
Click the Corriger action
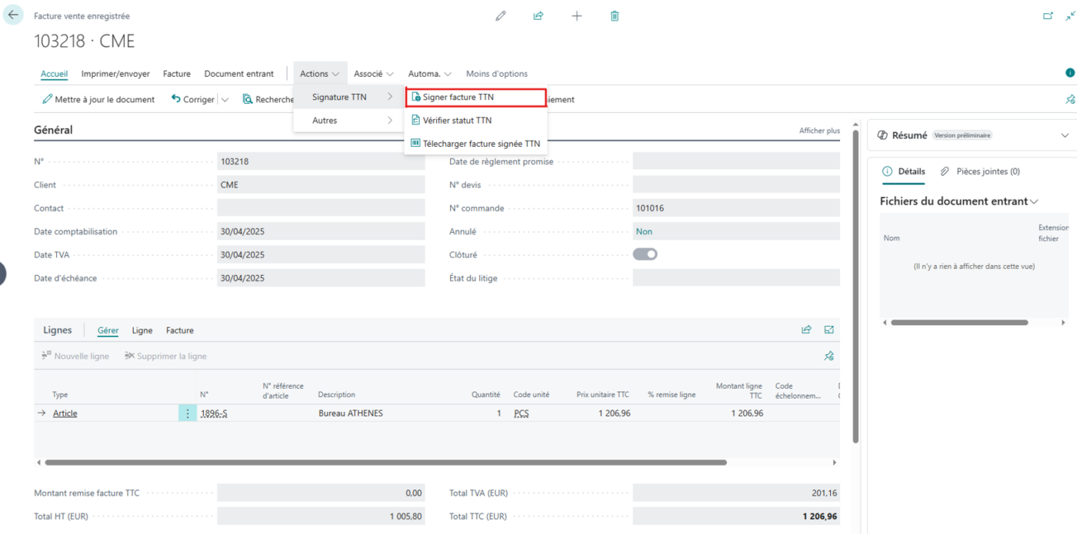coord(192,99)
